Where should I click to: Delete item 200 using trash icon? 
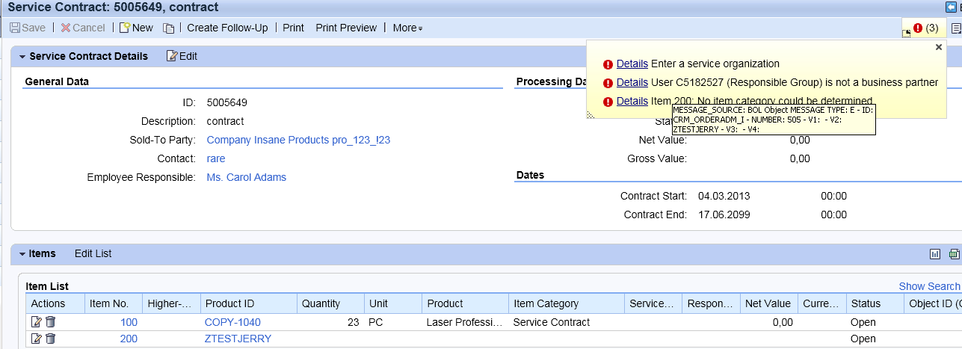[50, 339]
